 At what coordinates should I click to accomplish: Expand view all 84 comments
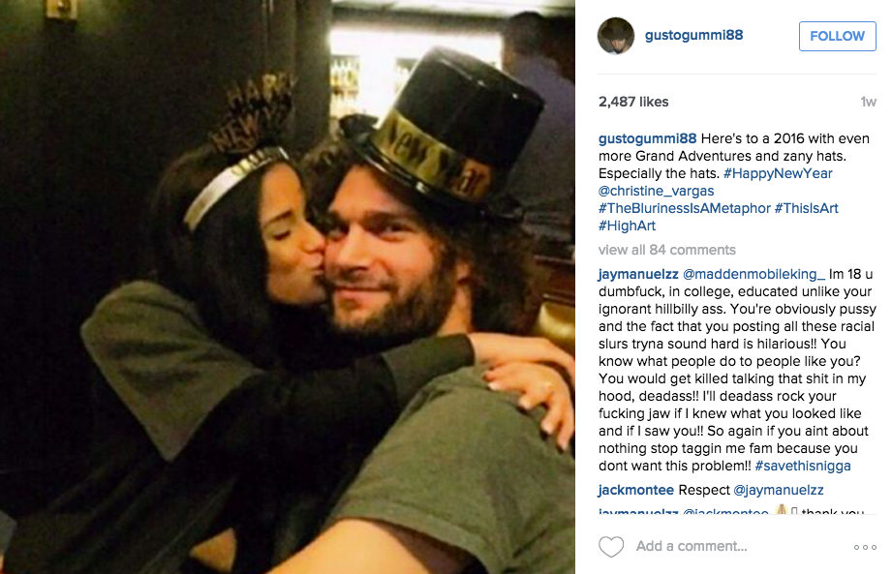(666, 250)
